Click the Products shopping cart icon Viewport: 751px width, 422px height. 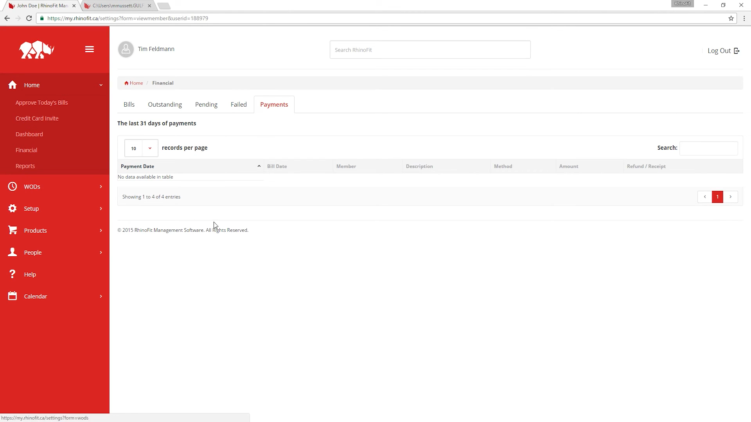click(13, 230)
